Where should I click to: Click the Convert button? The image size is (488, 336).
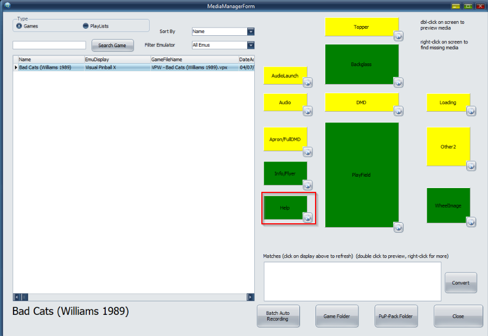(460, 283)
